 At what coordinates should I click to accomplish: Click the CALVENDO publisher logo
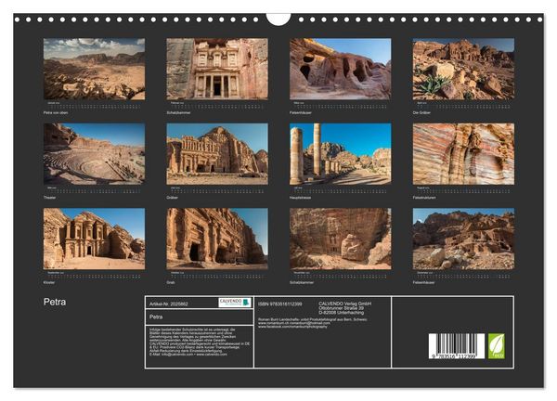(x=235, y=303)
